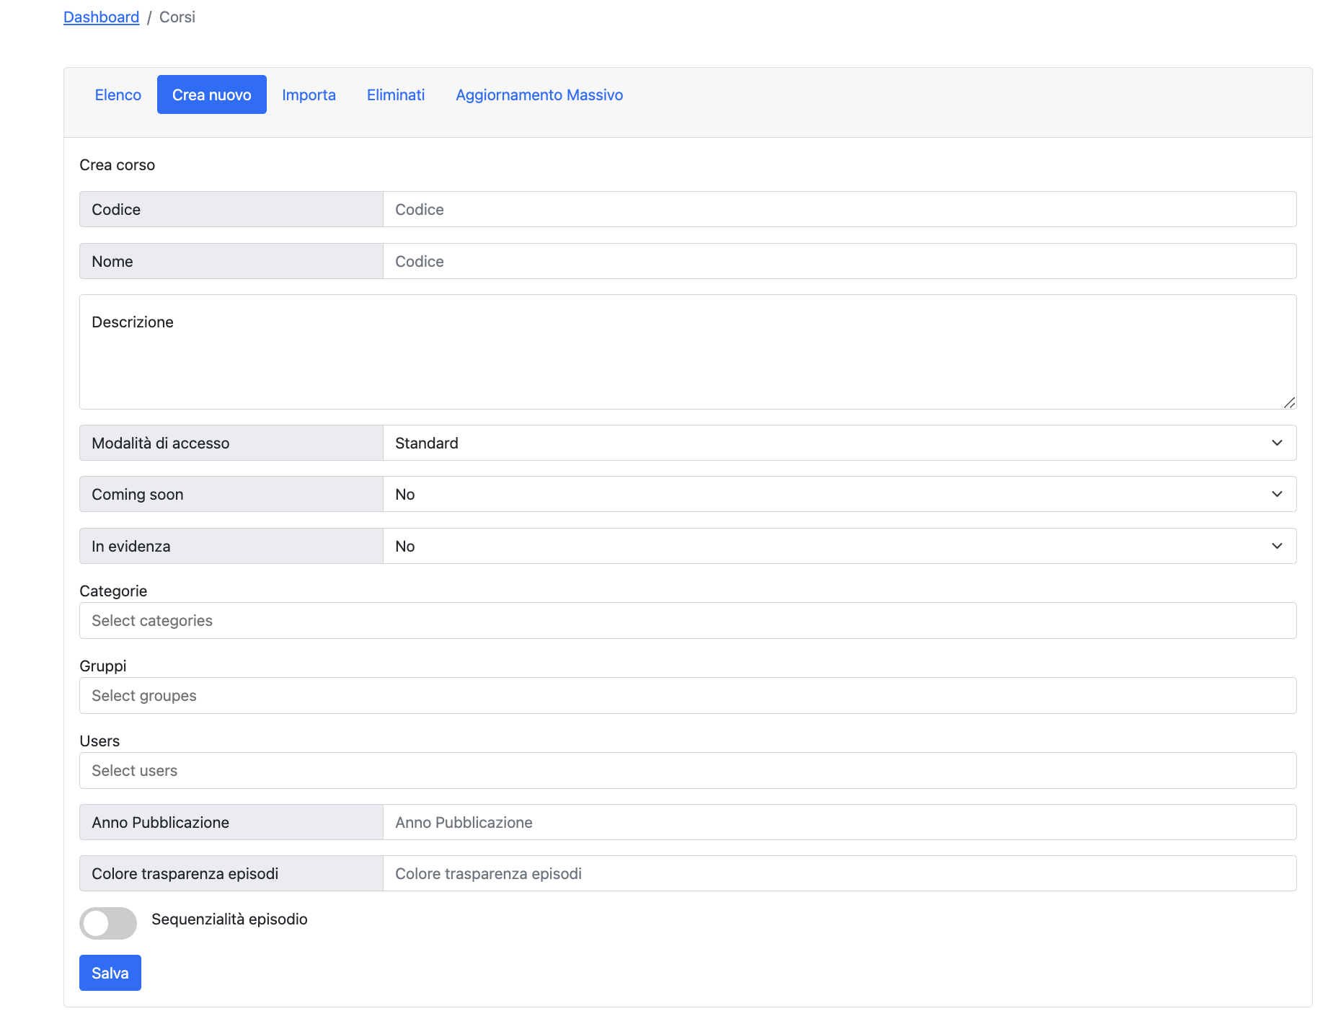Open the Modalità di accesso dropdown
1328x1024 pixels.
tap(838, 443)
